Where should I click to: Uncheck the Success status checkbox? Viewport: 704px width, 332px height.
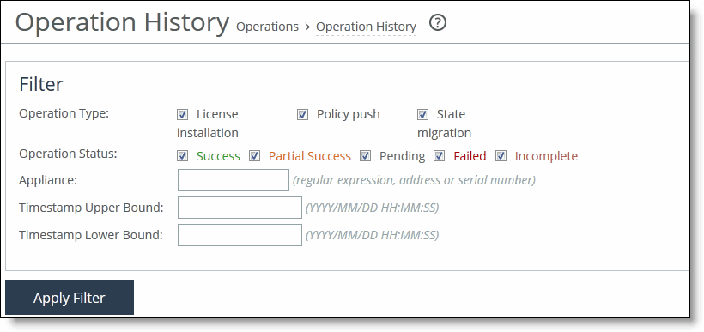point(182,156)
